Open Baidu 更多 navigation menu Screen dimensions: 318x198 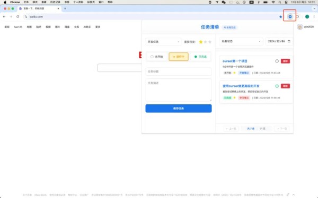click(98, 27)
